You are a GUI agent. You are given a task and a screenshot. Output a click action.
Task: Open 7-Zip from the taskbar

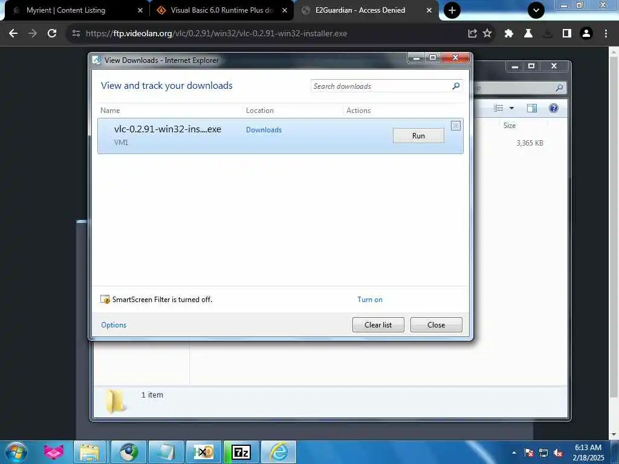tap(241, 452)
